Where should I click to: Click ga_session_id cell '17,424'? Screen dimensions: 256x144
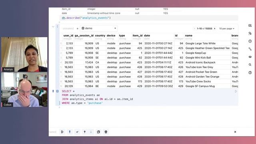pyautogui.click(x=89, y=62)
